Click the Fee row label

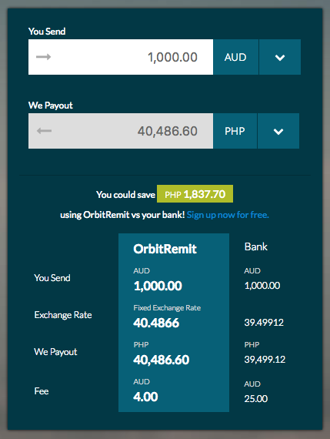42,390
